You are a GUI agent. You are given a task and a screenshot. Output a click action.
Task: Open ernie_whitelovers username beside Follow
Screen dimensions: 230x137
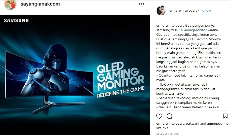(183, 10)
